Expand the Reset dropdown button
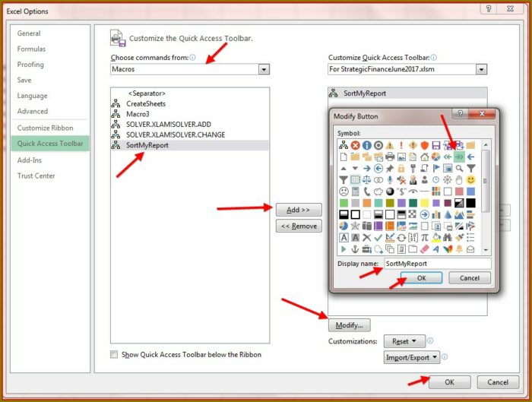The height and width of the screenshot is (402, 532). 404,341
